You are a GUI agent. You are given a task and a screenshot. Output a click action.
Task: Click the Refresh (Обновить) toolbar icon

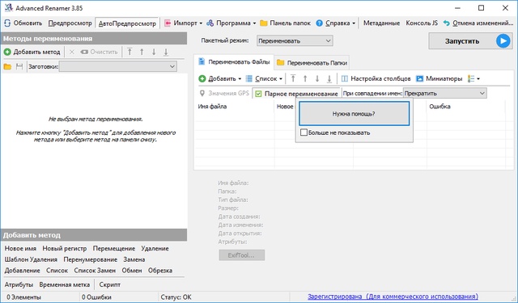(x=7, y=23)
